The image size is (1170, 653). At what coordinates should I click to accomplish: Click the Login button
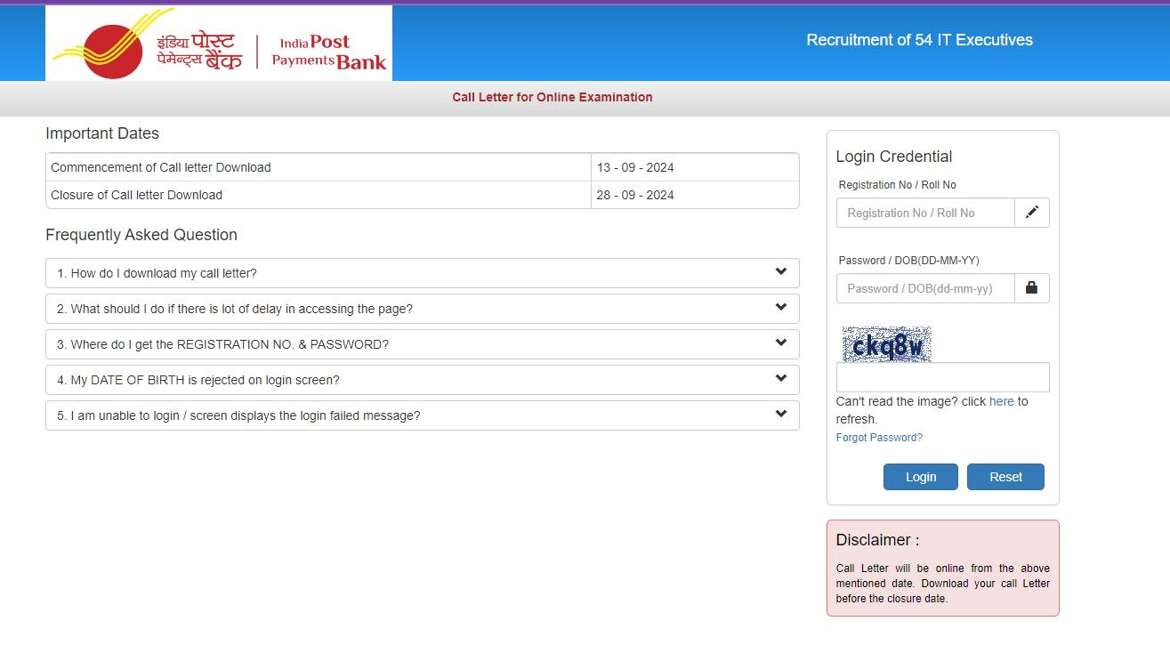[921, 477]
